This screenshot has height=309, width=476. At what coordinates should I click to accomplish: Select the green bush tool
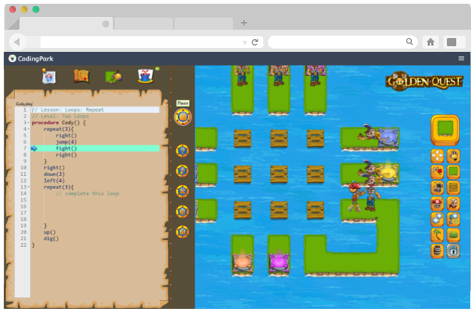(x=453, y=235)
